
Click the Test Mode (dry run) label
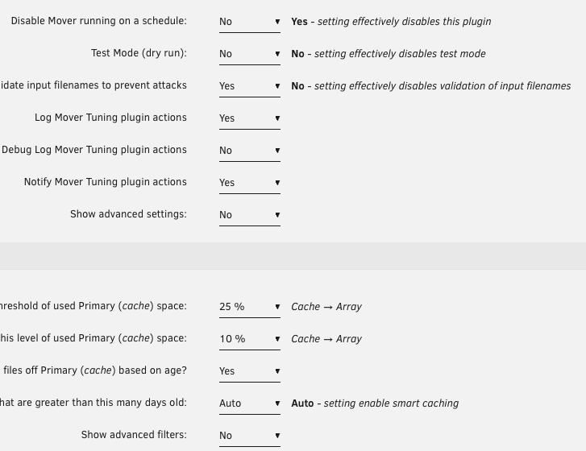point(139,53)
